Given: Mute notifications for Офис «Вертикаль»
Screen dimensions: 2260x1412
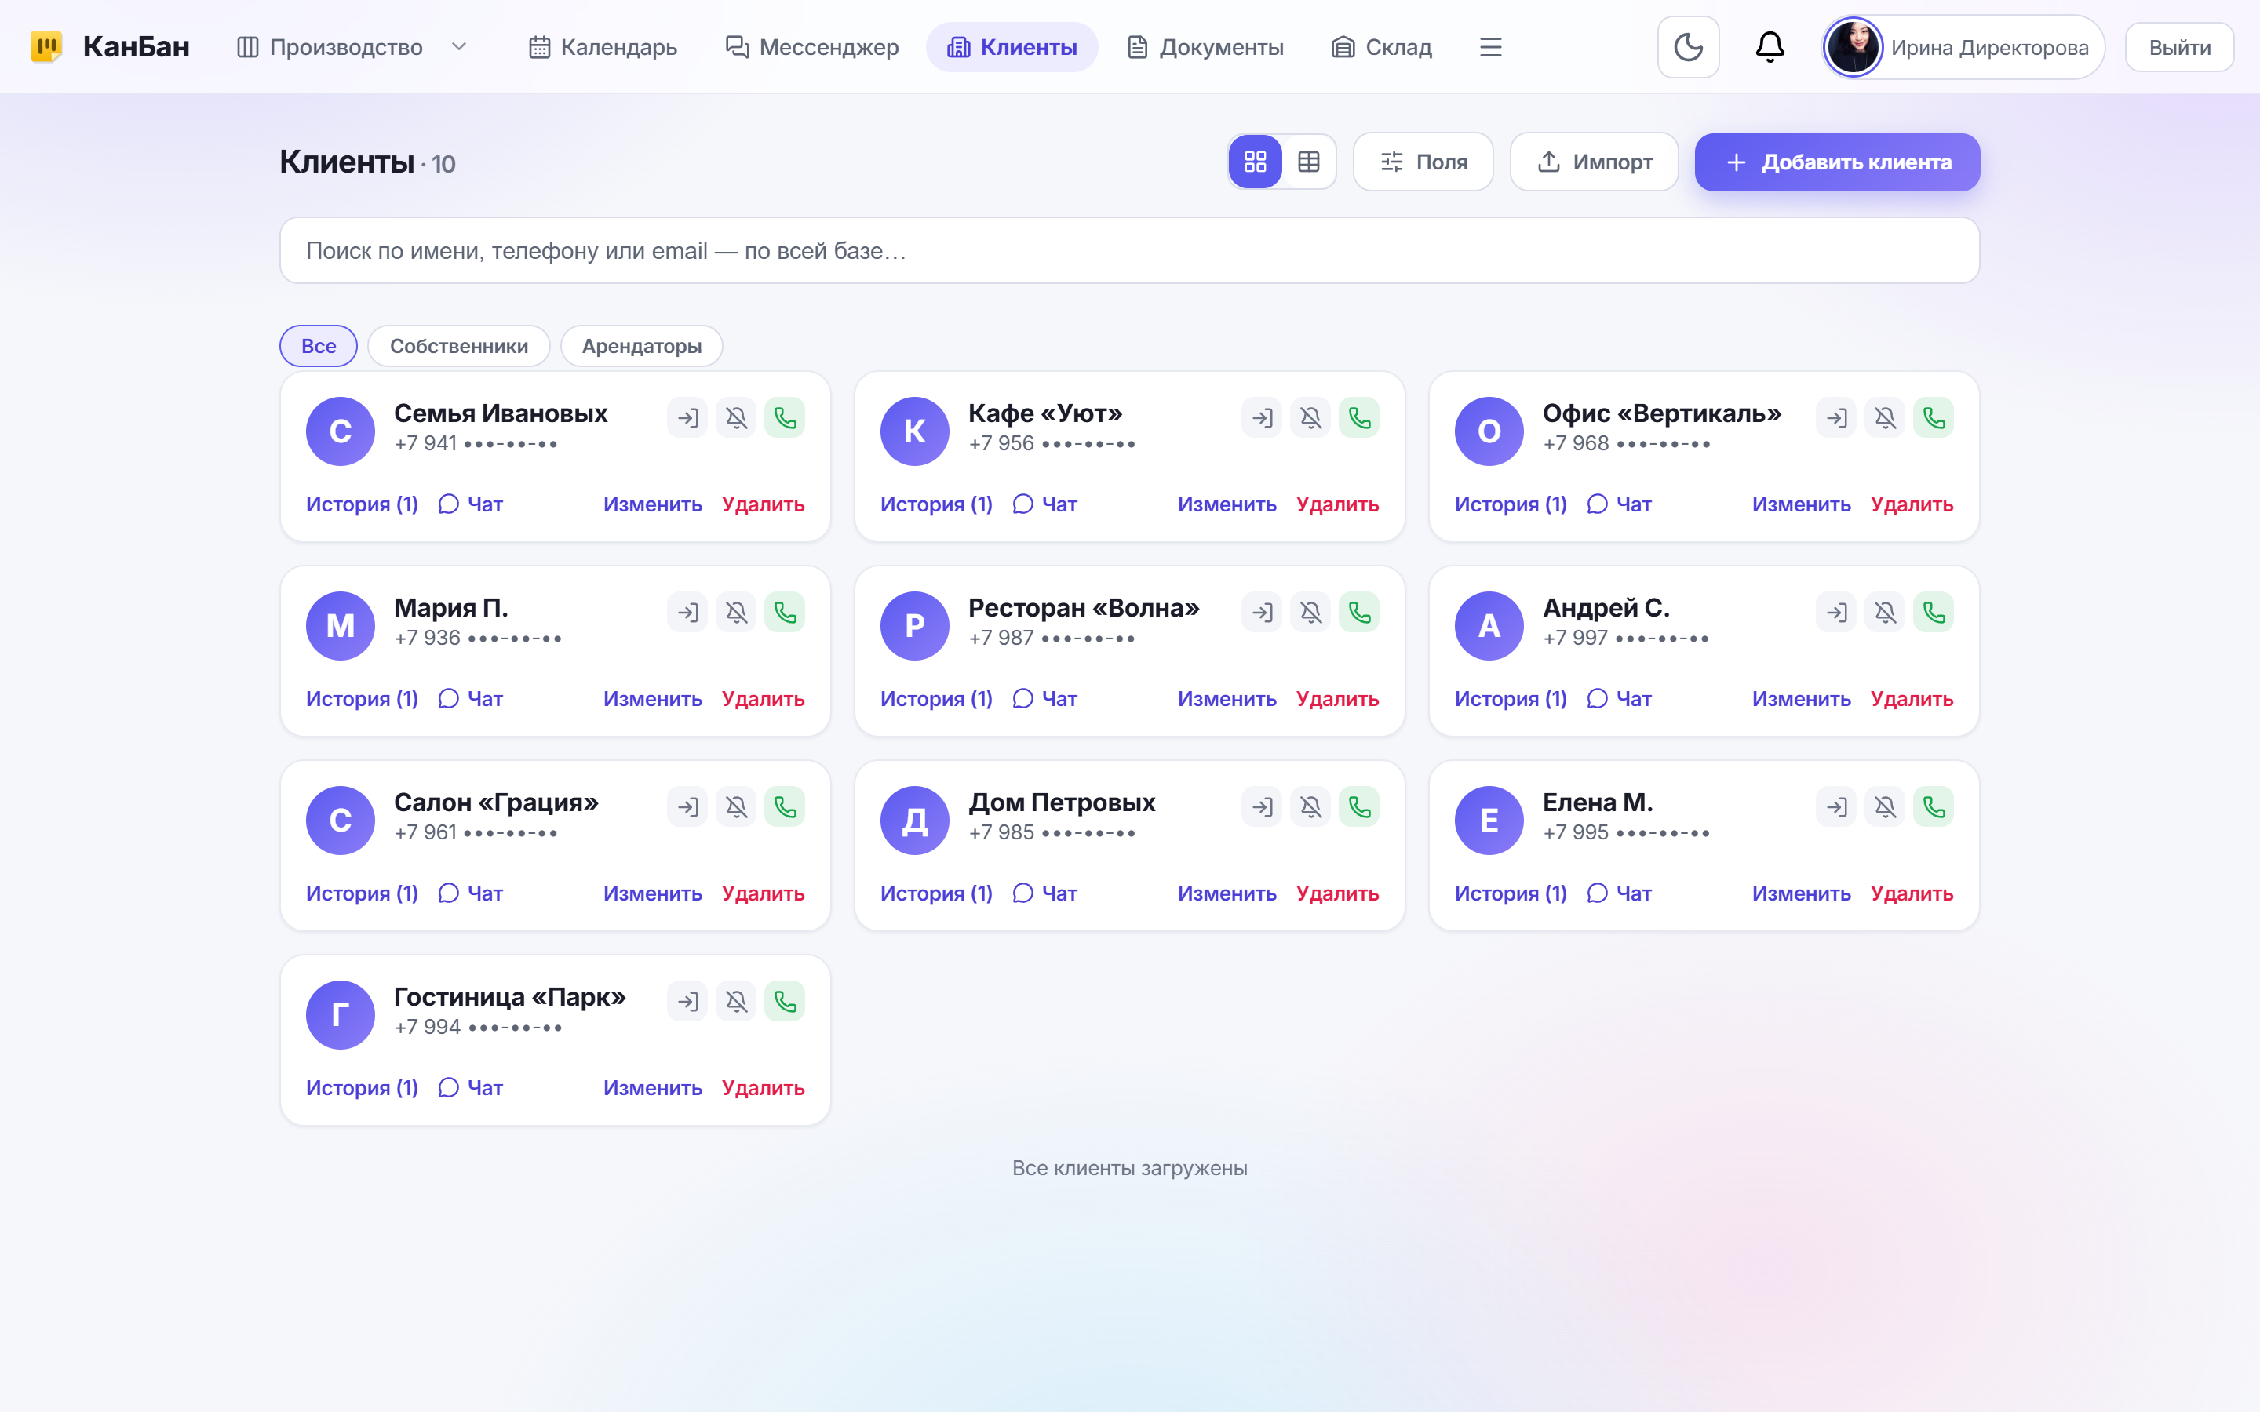Looking at the screenshot, I should tap(1885, 417).
